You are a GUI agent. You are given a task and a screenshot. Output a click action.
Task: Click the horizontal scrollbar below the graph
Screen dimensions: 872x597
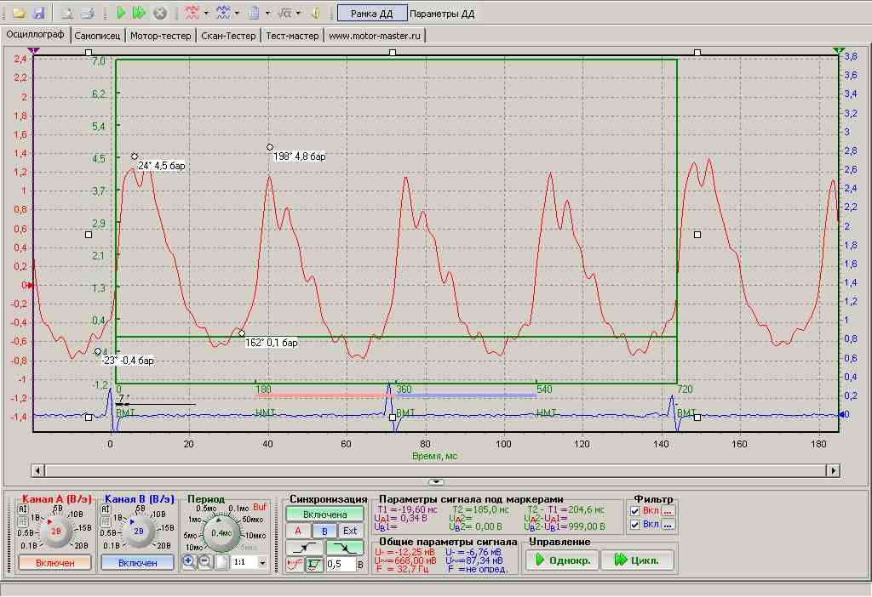[x=435, y=469]
